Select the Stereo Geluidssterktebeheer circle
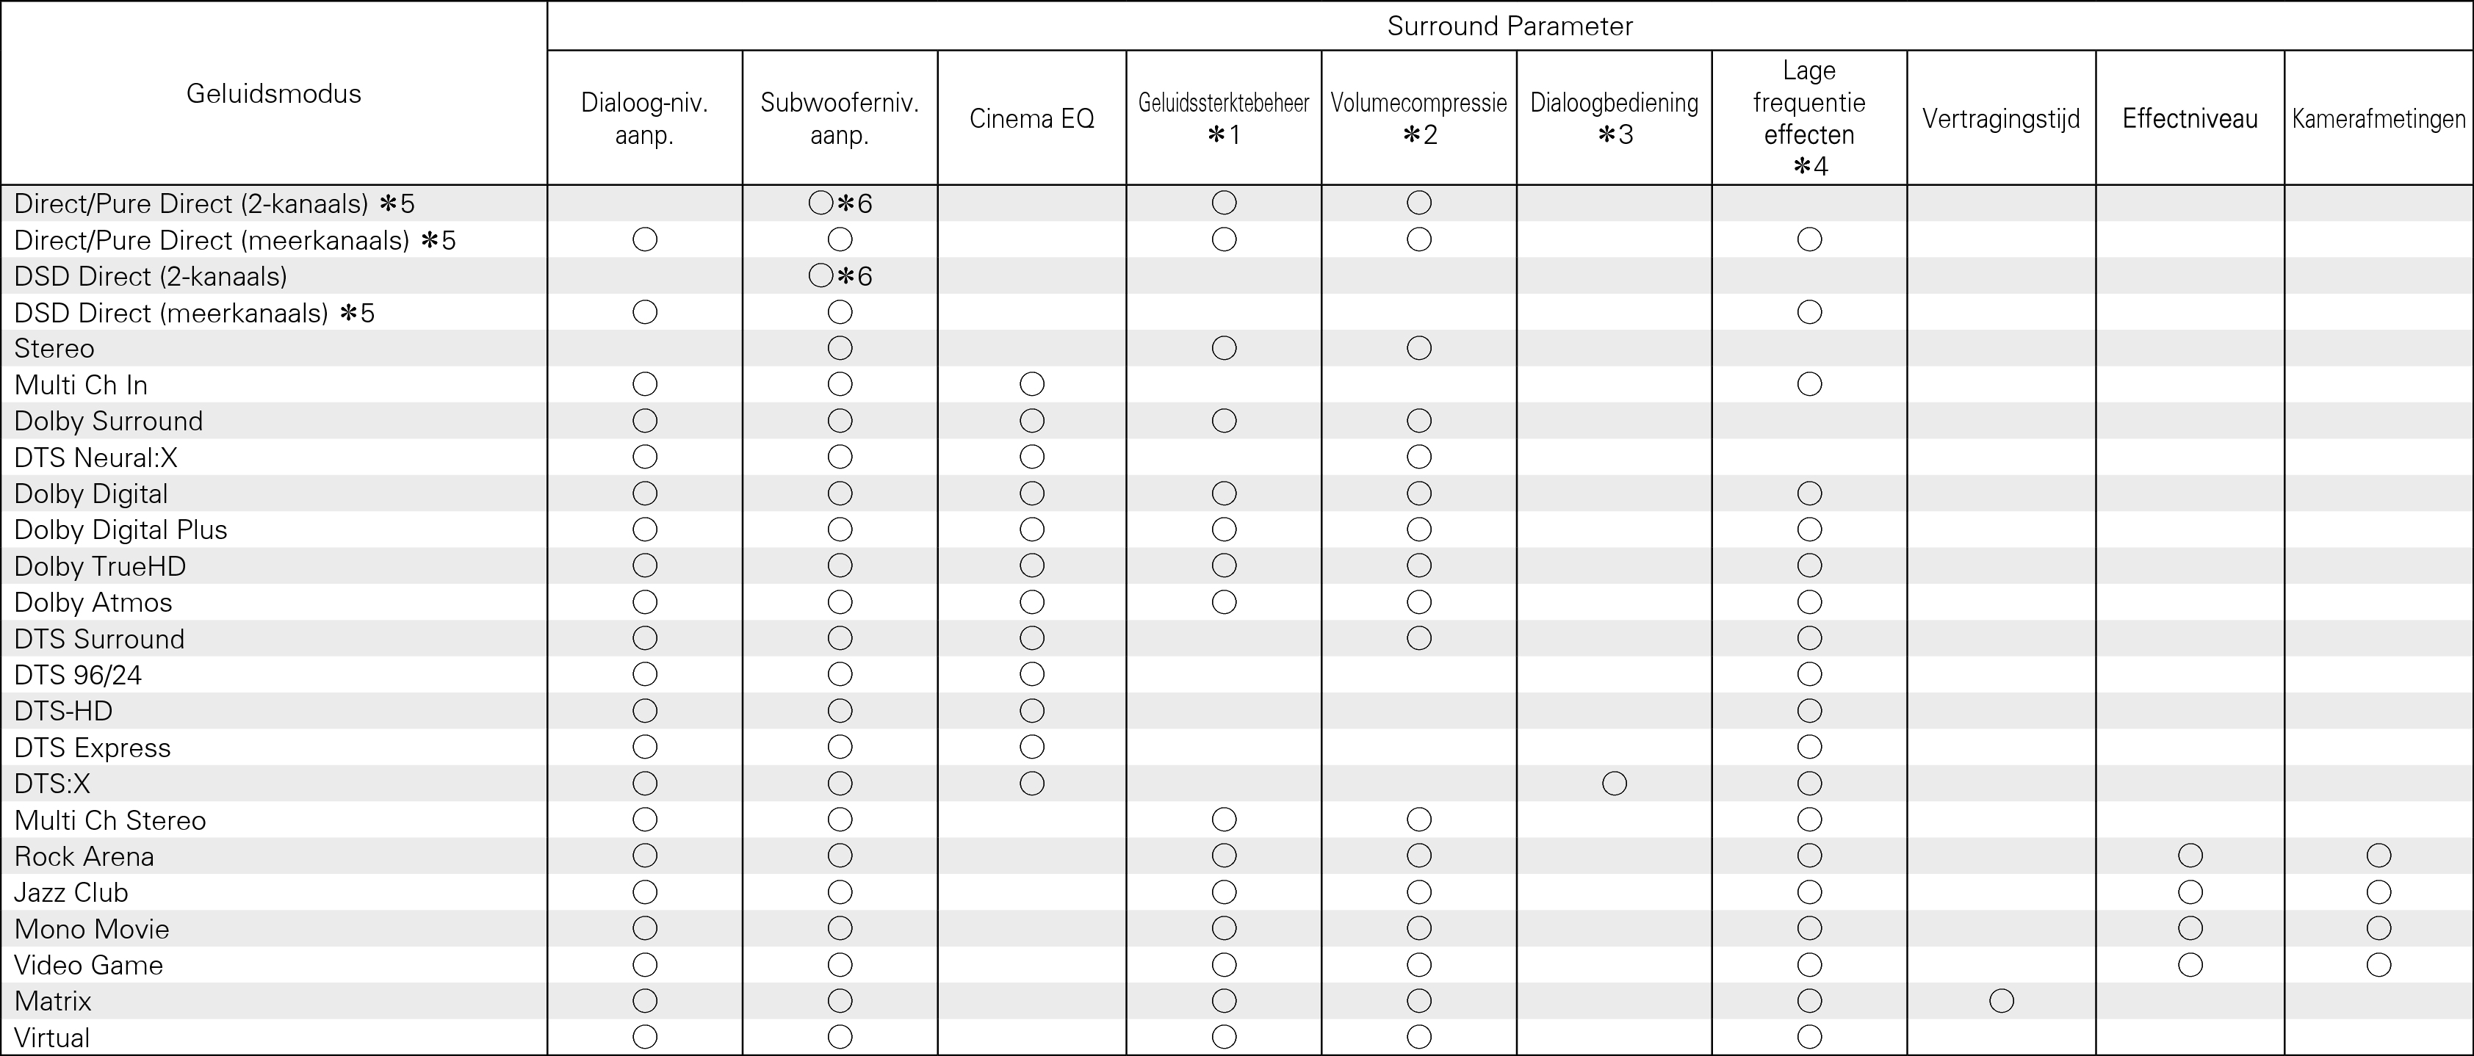The width and height of the screenshot is (2474, 1056). pyautogui.click(x=1225, y=349)
